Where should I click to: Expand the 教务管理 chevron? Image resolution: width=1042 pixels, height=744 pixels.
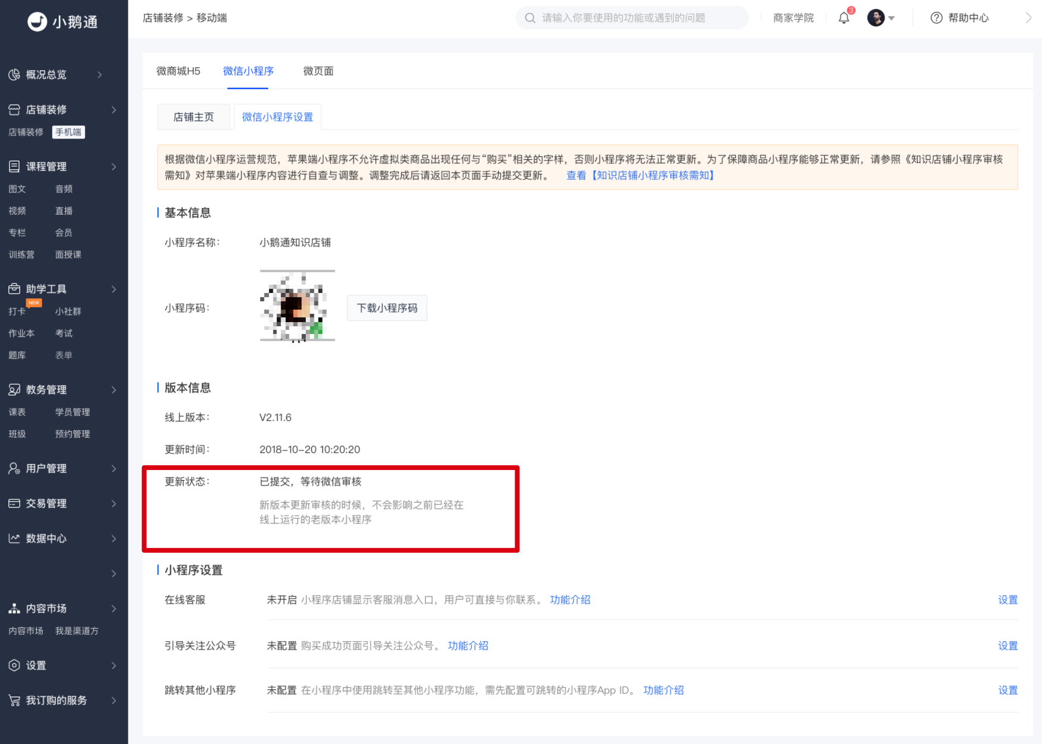pos(113,389)
